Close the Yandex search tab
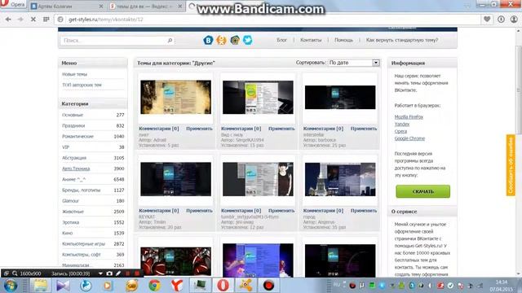Viewport: 522px width, 293px height. 179,6
